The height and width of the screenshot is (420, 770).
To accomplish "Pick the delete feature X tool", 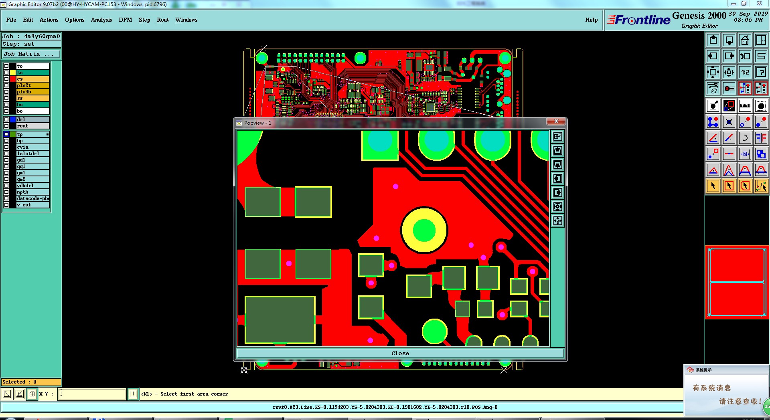I will (729, 122).
